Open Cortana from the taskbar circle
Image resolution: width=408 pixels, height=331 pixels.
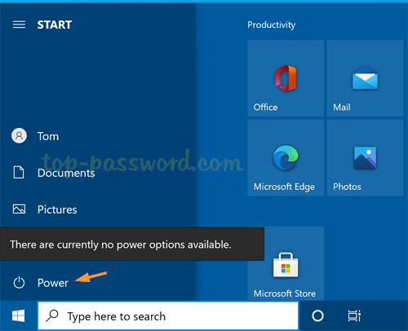317,316
